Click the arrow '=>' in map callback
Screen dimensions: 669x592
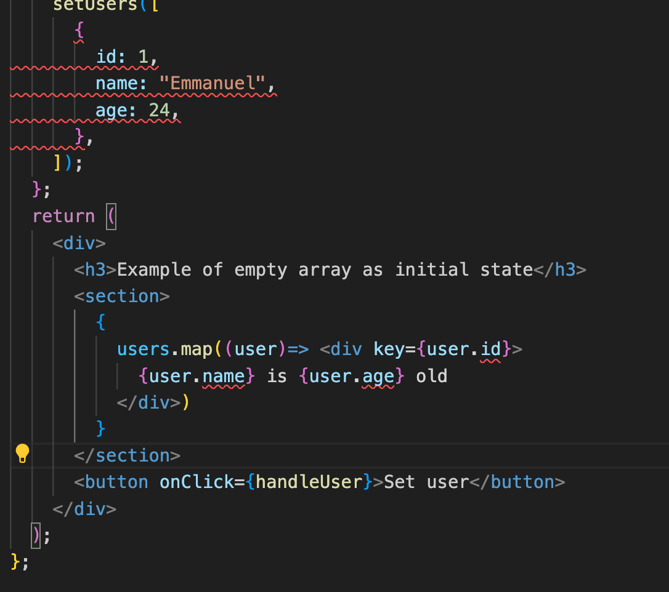[298, 350]
